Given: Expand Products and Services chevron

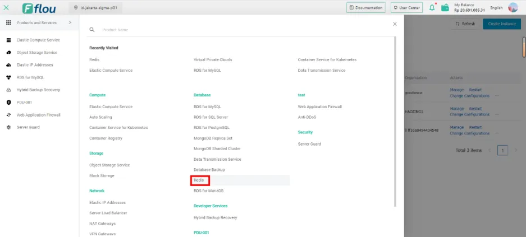Looking at the screenshot, I should 70,22.
